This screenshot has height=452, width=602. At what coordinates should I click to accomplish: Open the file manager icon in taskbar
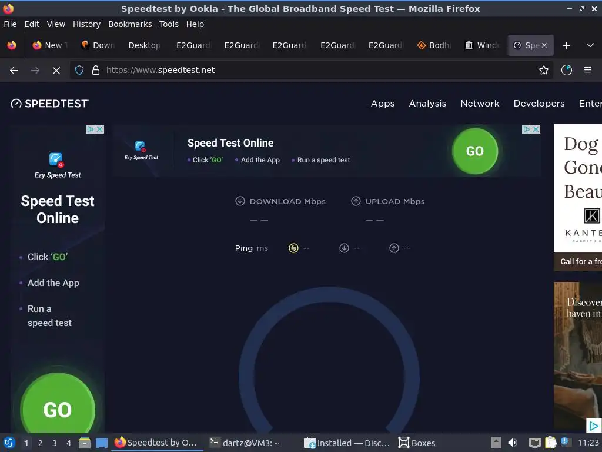[x=85, y=443]
